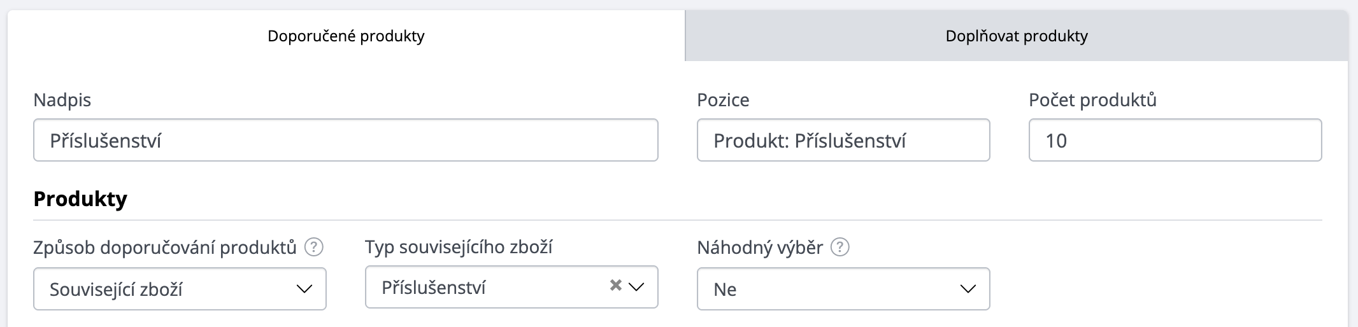Click the arrow of Související zboží select
Image resolution: width=1358 pixels, height=327 pixels.
pos(304,289)
